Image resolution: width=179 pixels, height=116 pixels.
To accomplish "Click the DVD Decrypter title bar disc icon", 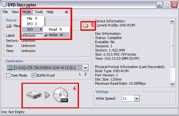I will point(4,5).
